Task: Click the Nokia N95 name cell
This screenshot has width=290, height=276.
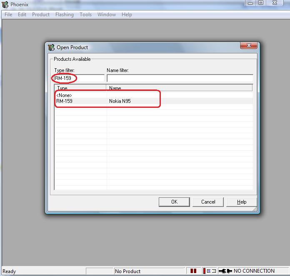Action: [x=120, y=101]
